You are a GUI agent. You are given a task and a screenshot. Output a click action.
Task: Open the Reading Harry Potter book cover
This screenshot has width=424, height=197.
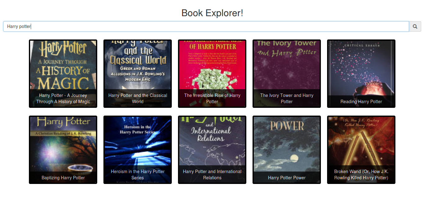pyautogui.click(x=361, y=74)
